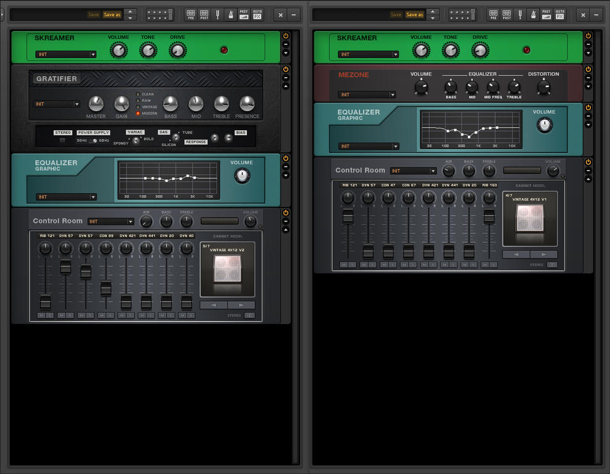
Task: Select the Gratifier RAW channel
Action: [138, 101]
